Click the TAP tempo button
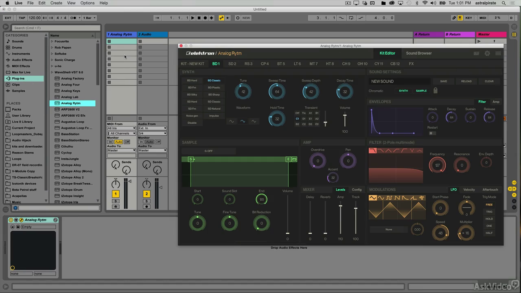Viewport: 521px width, 293px height. (22, 18)
